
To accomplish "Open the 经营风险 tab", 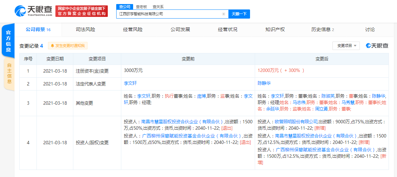I will (133, 30).
